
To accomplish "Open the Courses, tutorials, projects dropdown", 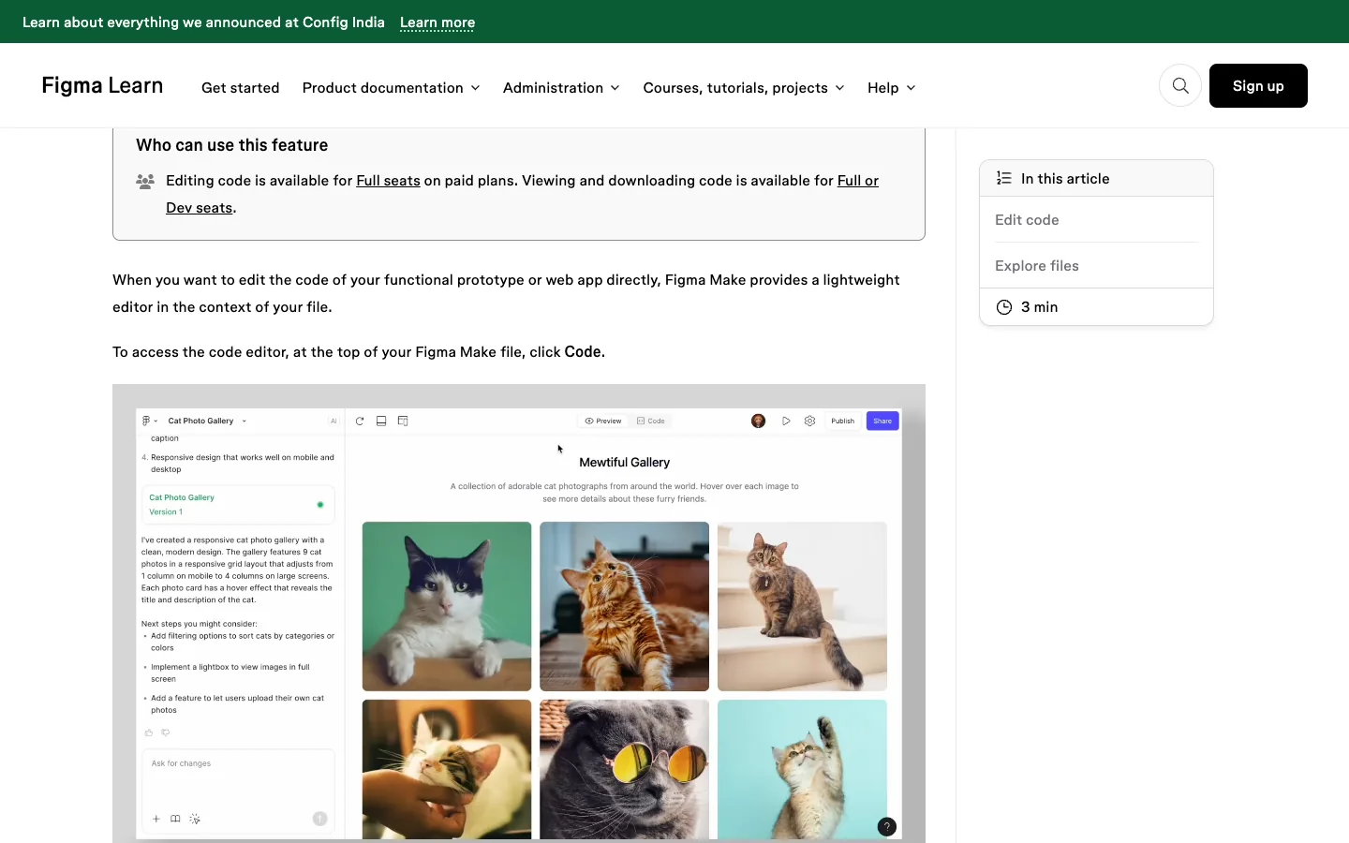I will 744,88.
